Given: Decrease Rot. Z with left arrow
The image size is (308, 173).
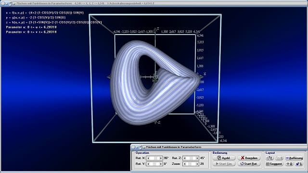Looking at the screenshot, I should [185, 158].
